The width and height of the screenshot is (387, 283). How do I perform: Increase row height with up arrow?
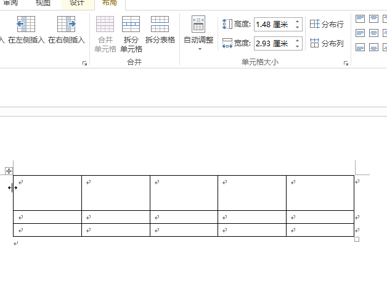pos(298,22)
